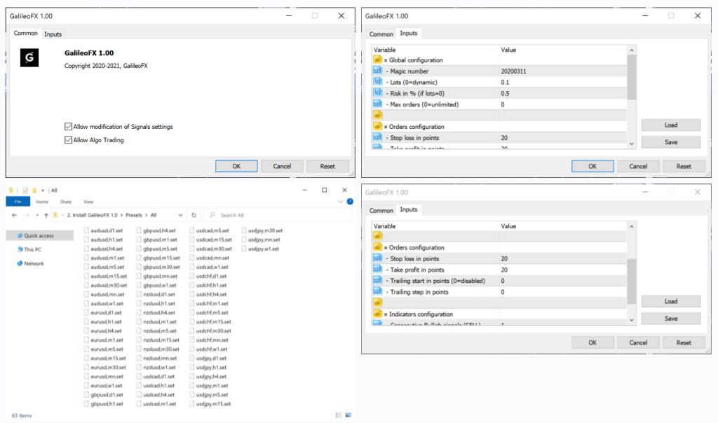
Task: Click the Risk in % row icon
Action: (x=377, y=93)
